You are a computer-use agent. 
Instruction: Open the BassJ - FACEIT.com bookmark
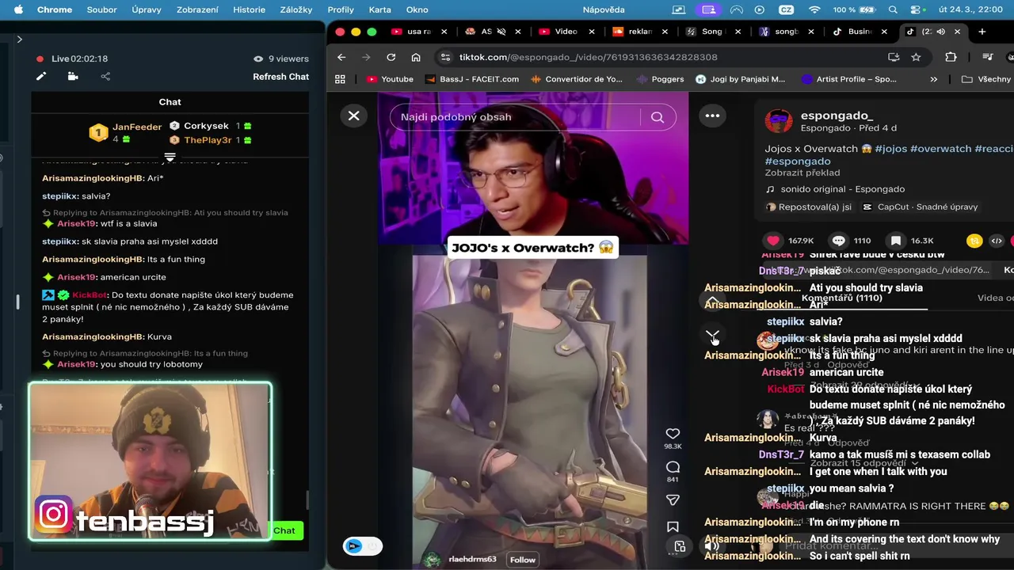[472, 79]
